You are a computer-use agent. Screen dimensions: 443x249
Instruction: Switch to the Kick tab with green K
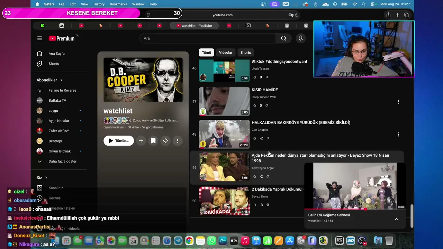[x=42, y=26]
